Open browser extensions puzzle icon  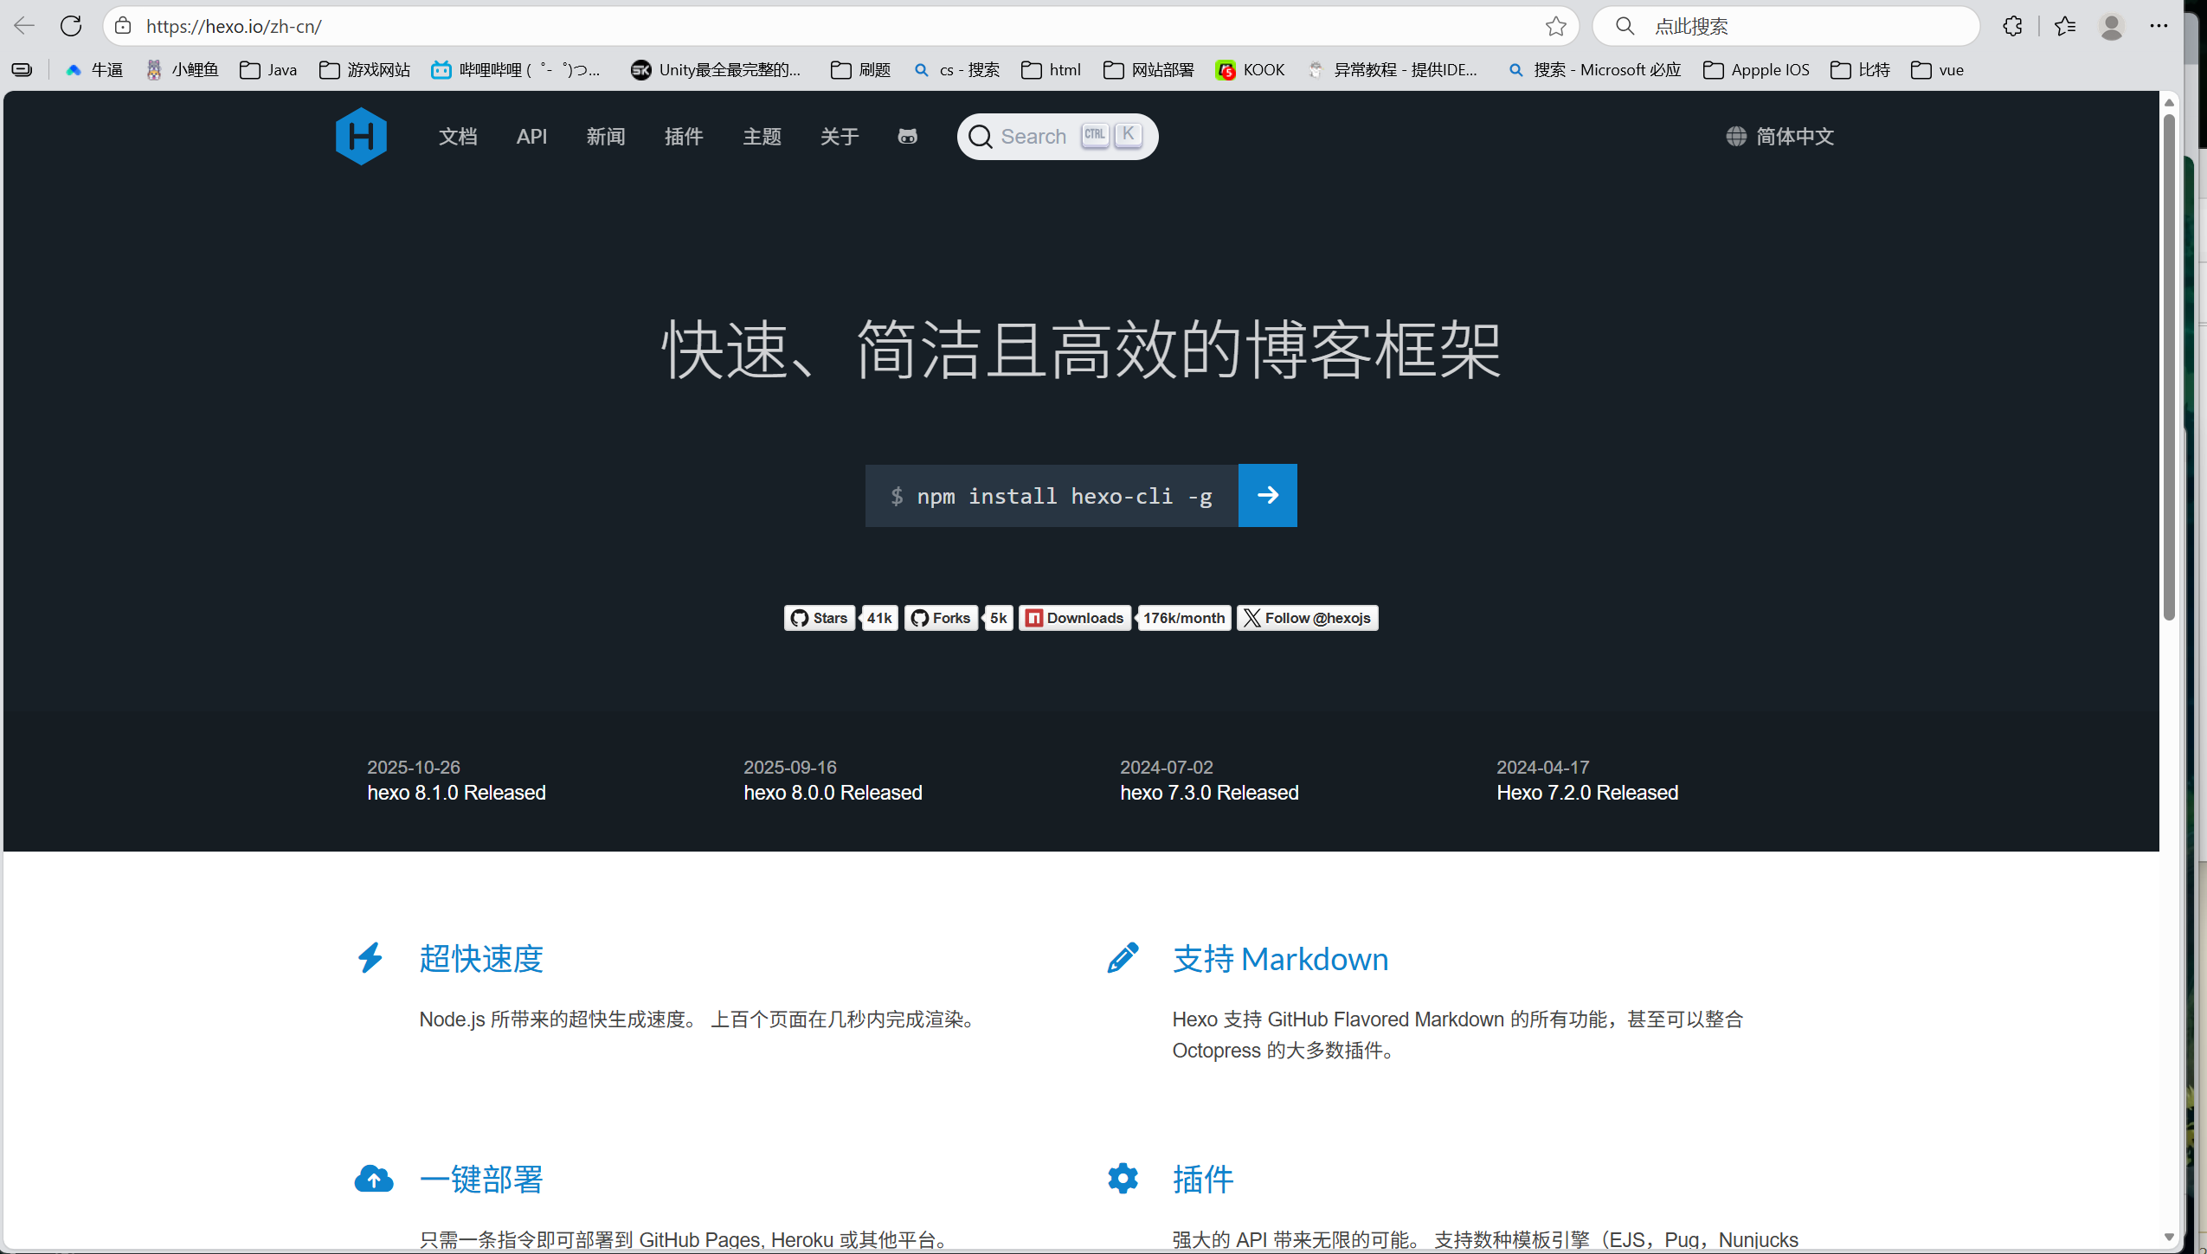click(x=2012, y=26)
